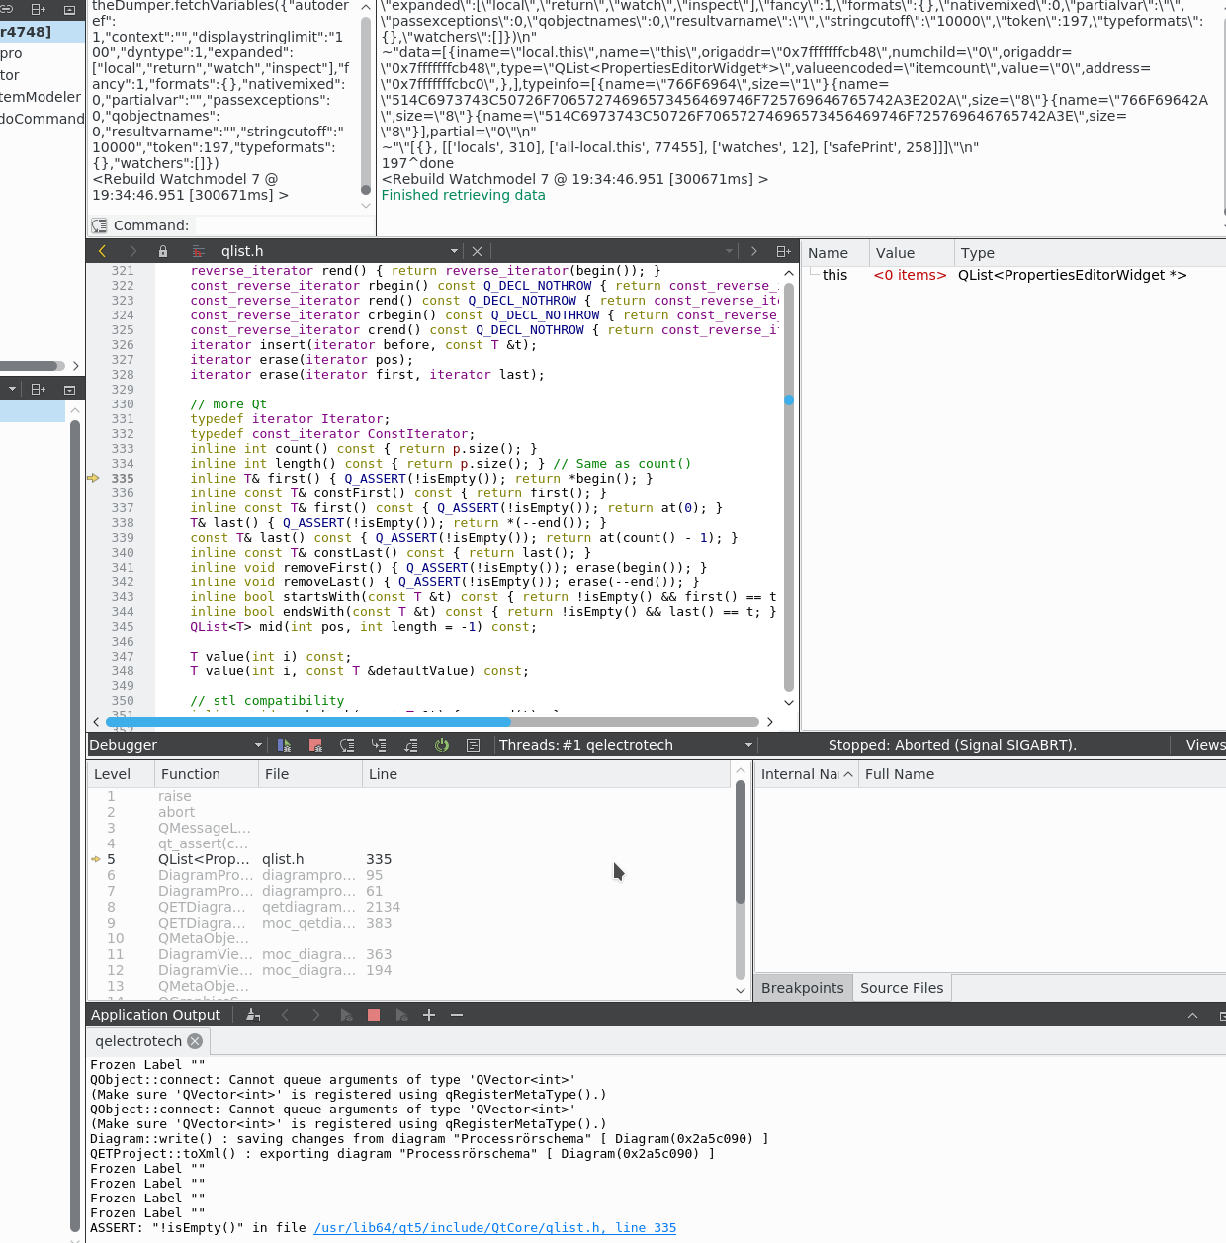Select stack frame 8 QETDiagra... line 2134
The height and width of the screenshot is (1243, 1226).
click(x=410, y=907)
